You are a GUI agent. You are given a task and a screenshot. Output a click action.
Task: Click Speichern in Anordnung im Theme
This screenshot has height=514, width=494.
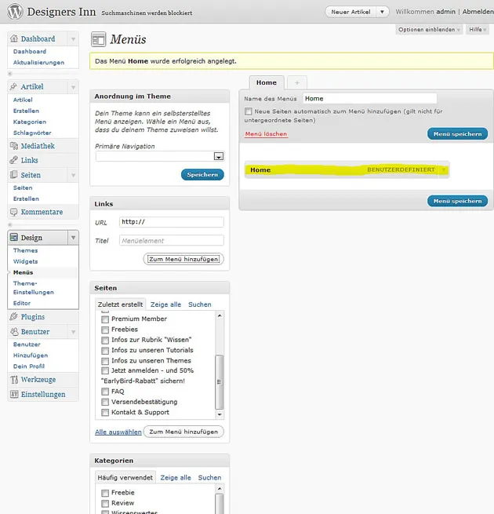(x=202, y=175)
